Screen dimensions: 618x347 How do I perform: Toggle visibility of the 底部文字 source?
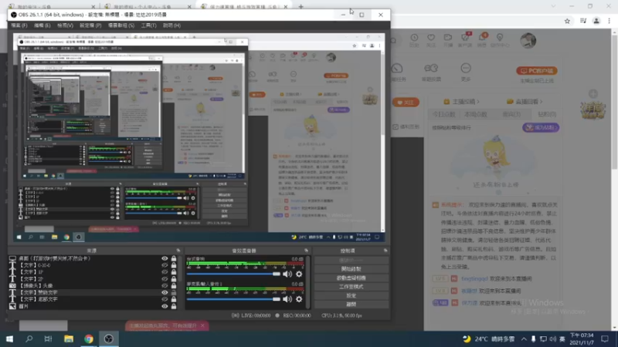(165, 299)
